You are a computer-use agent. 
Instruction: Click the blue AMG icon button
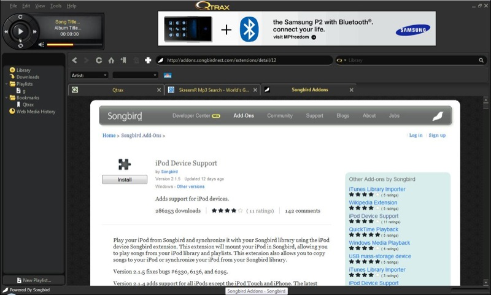[x=168, y=75]
